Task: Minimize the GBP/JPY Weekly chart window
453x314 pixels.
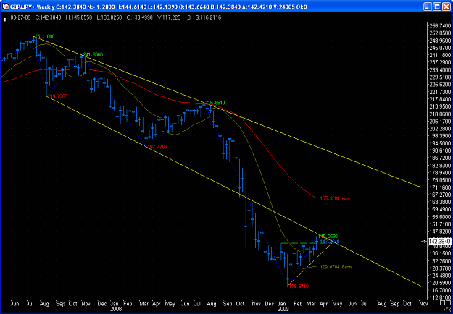Action: click(x=428, y=7)
